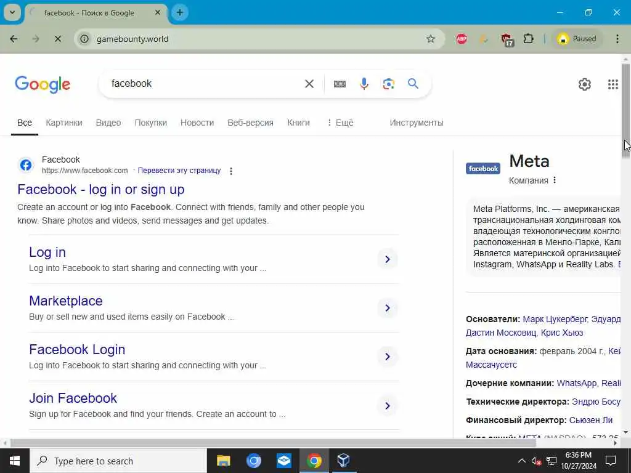The image size is (631, 473).
Task: Open Facebook - log in or sign up
Action: [101, 190]
